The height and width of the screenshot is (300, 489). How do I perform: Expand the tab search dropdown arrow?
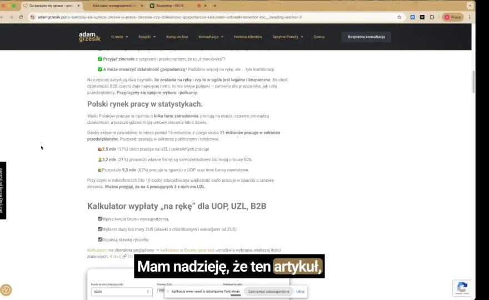pyautogui.click(x=470, y=6)
